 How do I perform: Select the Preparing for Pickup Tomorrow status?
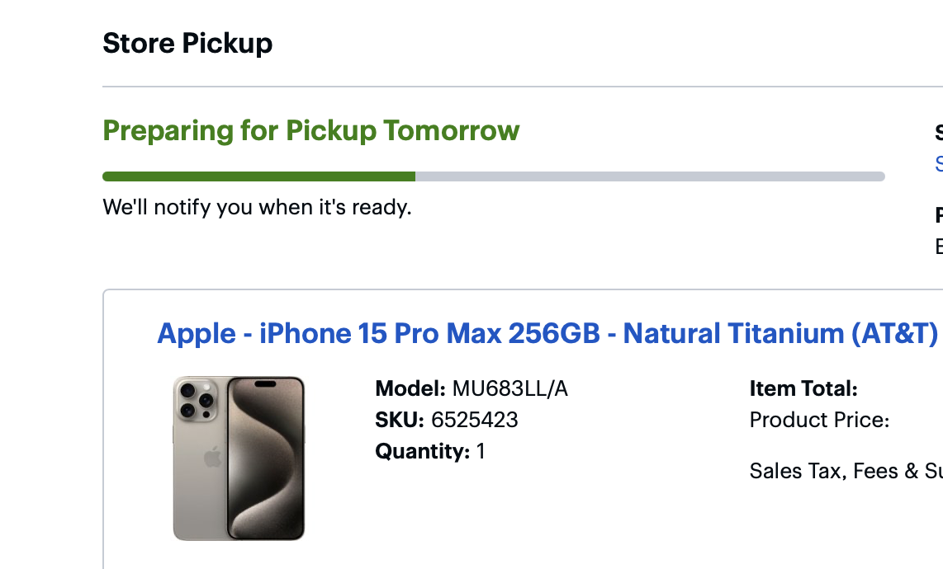310,130
